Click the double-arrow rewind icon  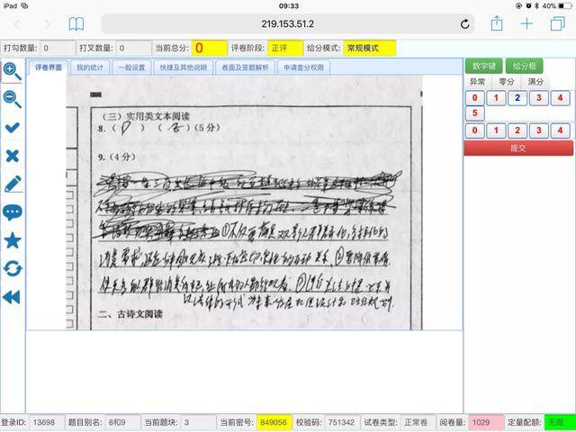13,296
